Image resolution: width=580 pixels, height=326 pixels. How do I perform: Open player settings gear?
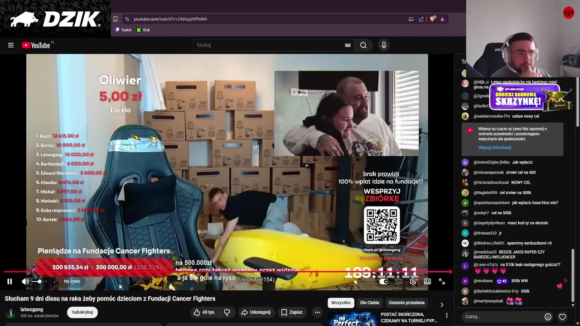(413, 282)
